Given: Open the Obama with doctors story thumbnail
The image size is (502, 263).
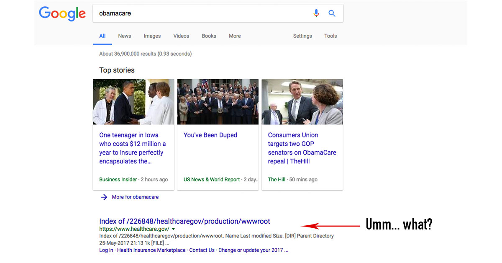Looking at the screenshot, I should (133, 102).
